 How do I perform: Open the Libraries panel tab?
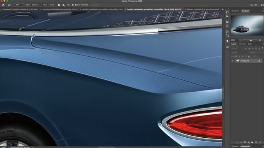coord(235,146)
